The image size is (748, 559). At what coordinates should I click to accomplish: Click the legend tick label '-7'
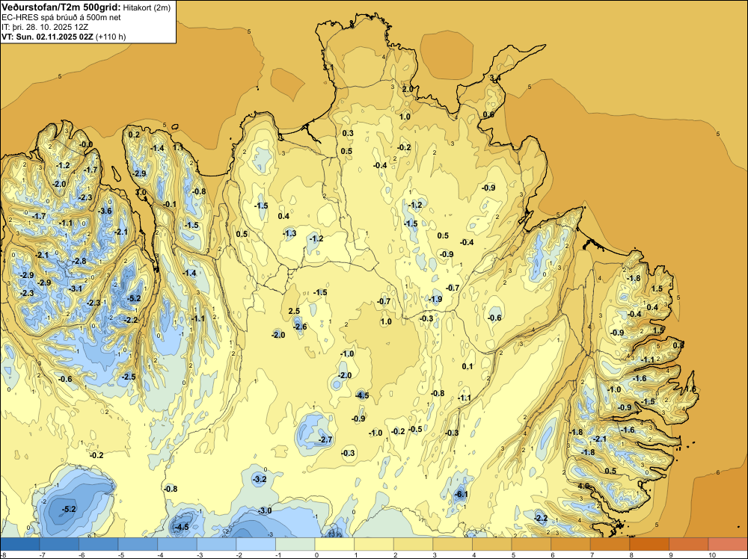[43, 555]
